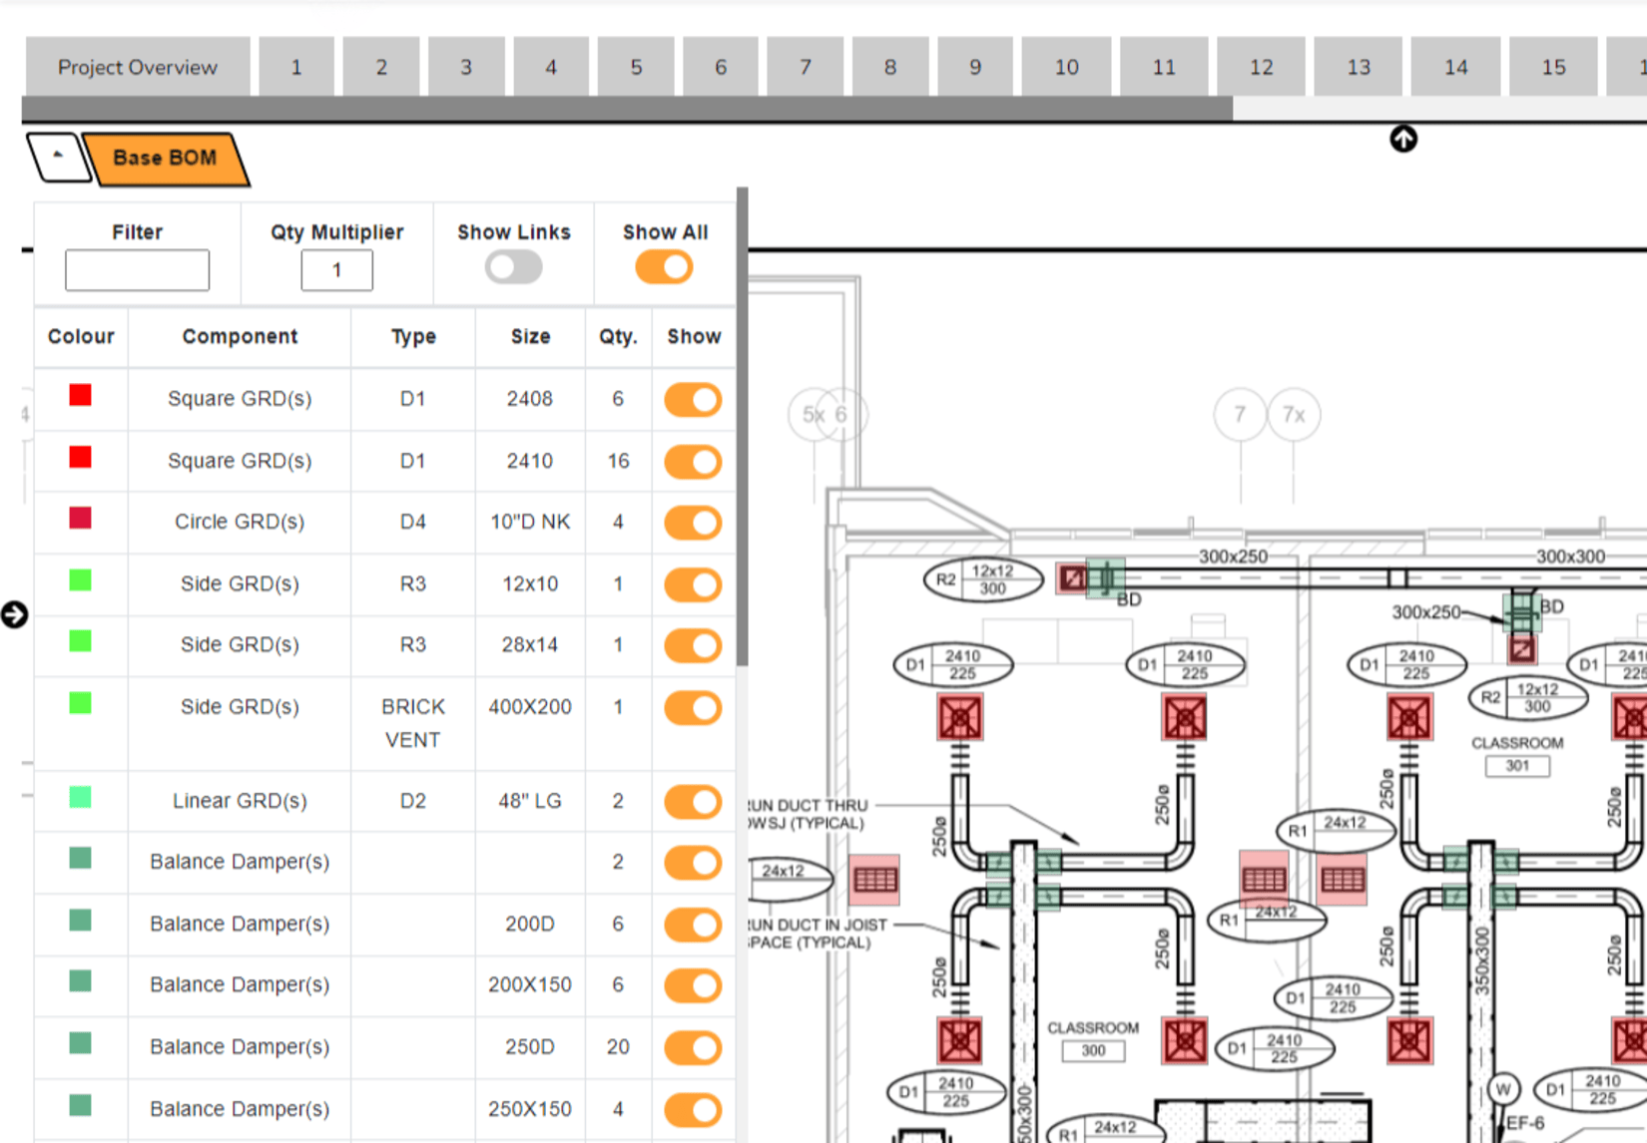1647x1143 pixels.
Task: Click grid bubble 7 on the drawing
Action: [x=1240, y=414]
